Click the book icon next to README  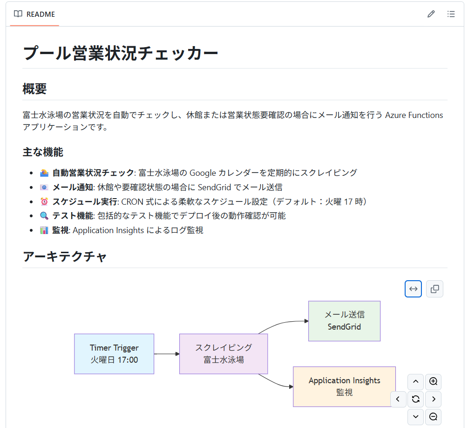coord(18,14)
